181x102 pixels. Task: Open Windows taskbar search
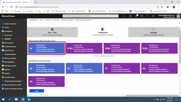10,99
